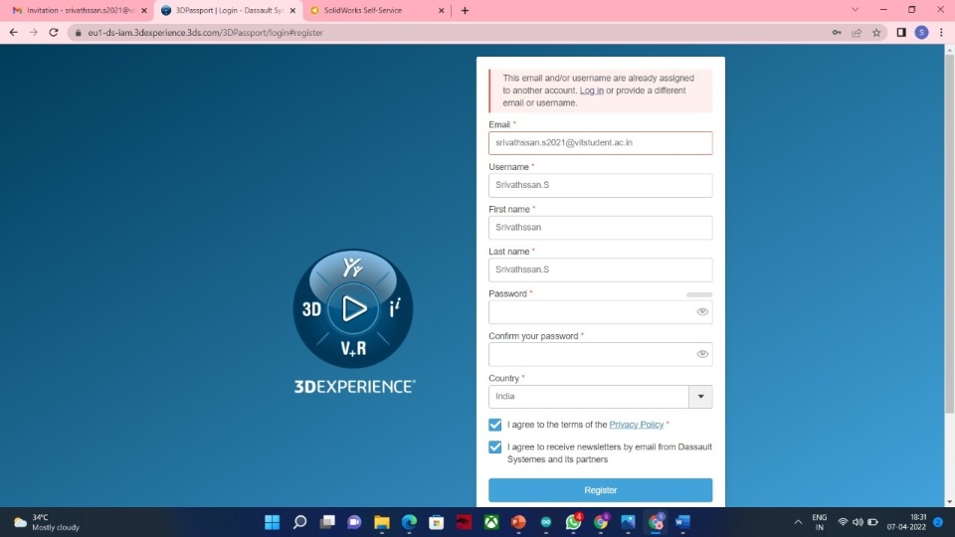Launch the Teams Chat taskbar icon
Viewport: 955px width, 537px height.
[x=354, y=522]
